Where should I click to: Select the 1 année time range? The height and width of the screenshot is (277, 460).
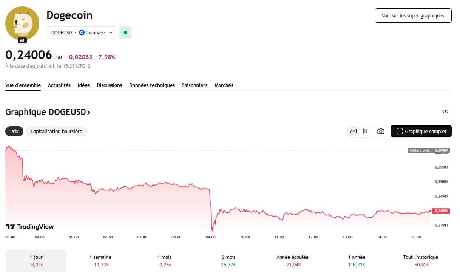tap(357, 261)
